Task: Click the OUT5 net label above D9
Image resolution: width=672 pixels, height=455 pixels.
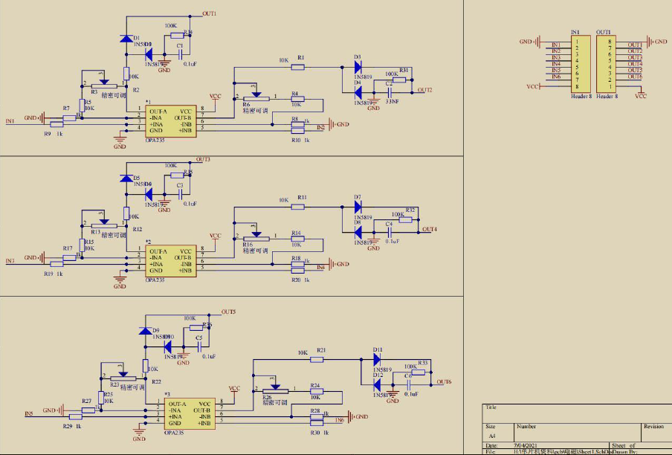Action: pyautogui.click(x=228, y=312)
